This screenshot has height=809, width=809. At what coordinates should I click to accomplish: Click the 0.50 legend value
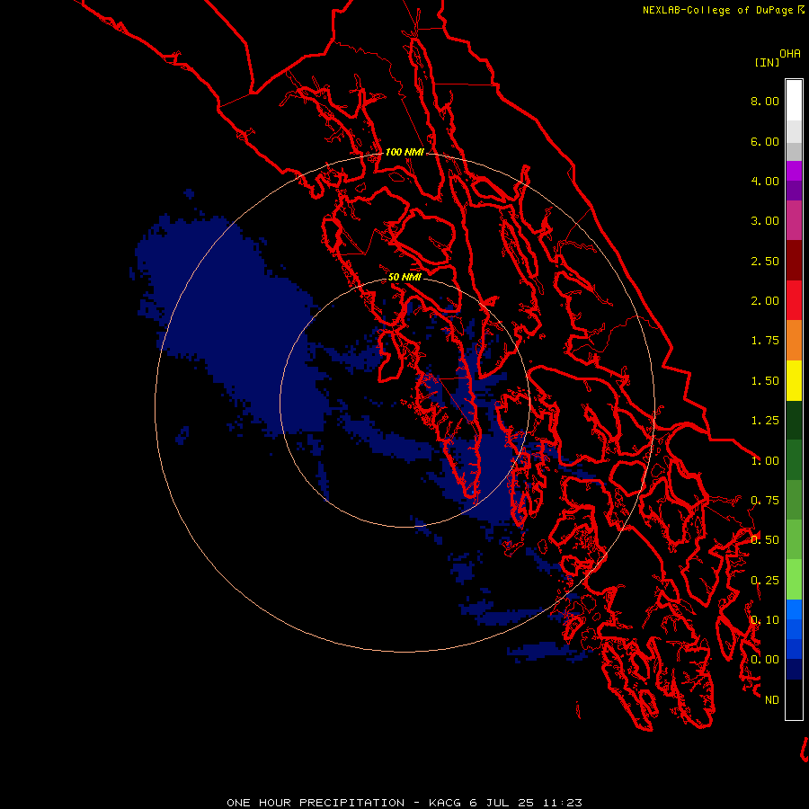(x=765, y=540)
